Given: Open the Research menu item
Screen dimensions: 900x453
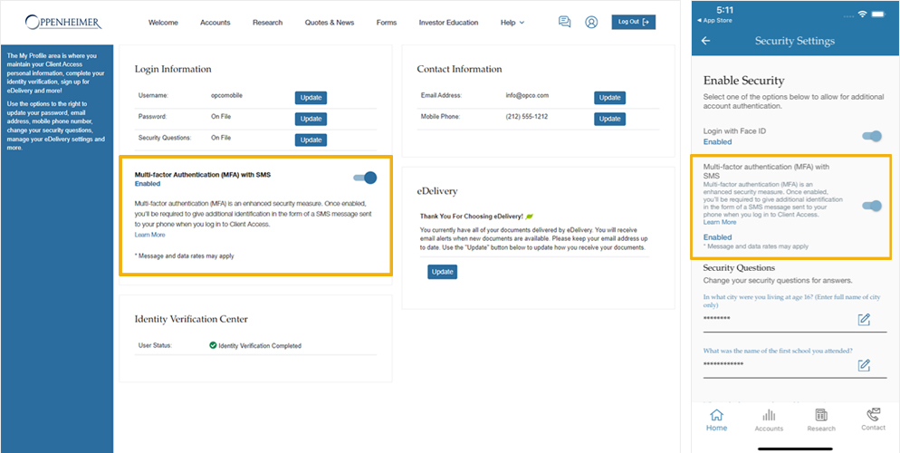Looking at the screenshot, I should (267, 23).
